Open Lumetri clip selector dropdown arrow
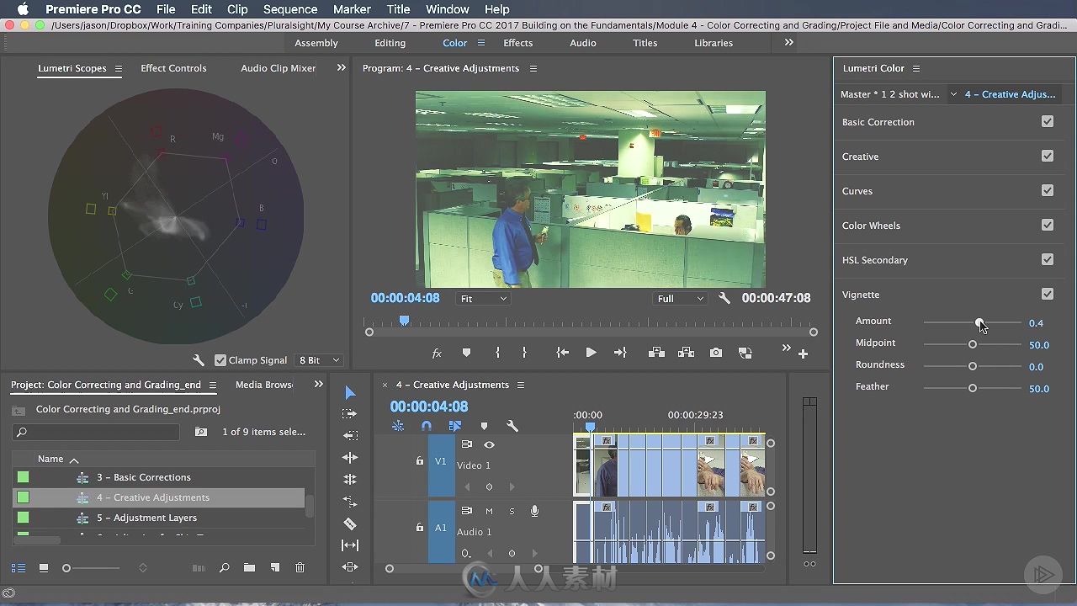1077x606 pixels. pyautogui.click(x=953, y=94)
